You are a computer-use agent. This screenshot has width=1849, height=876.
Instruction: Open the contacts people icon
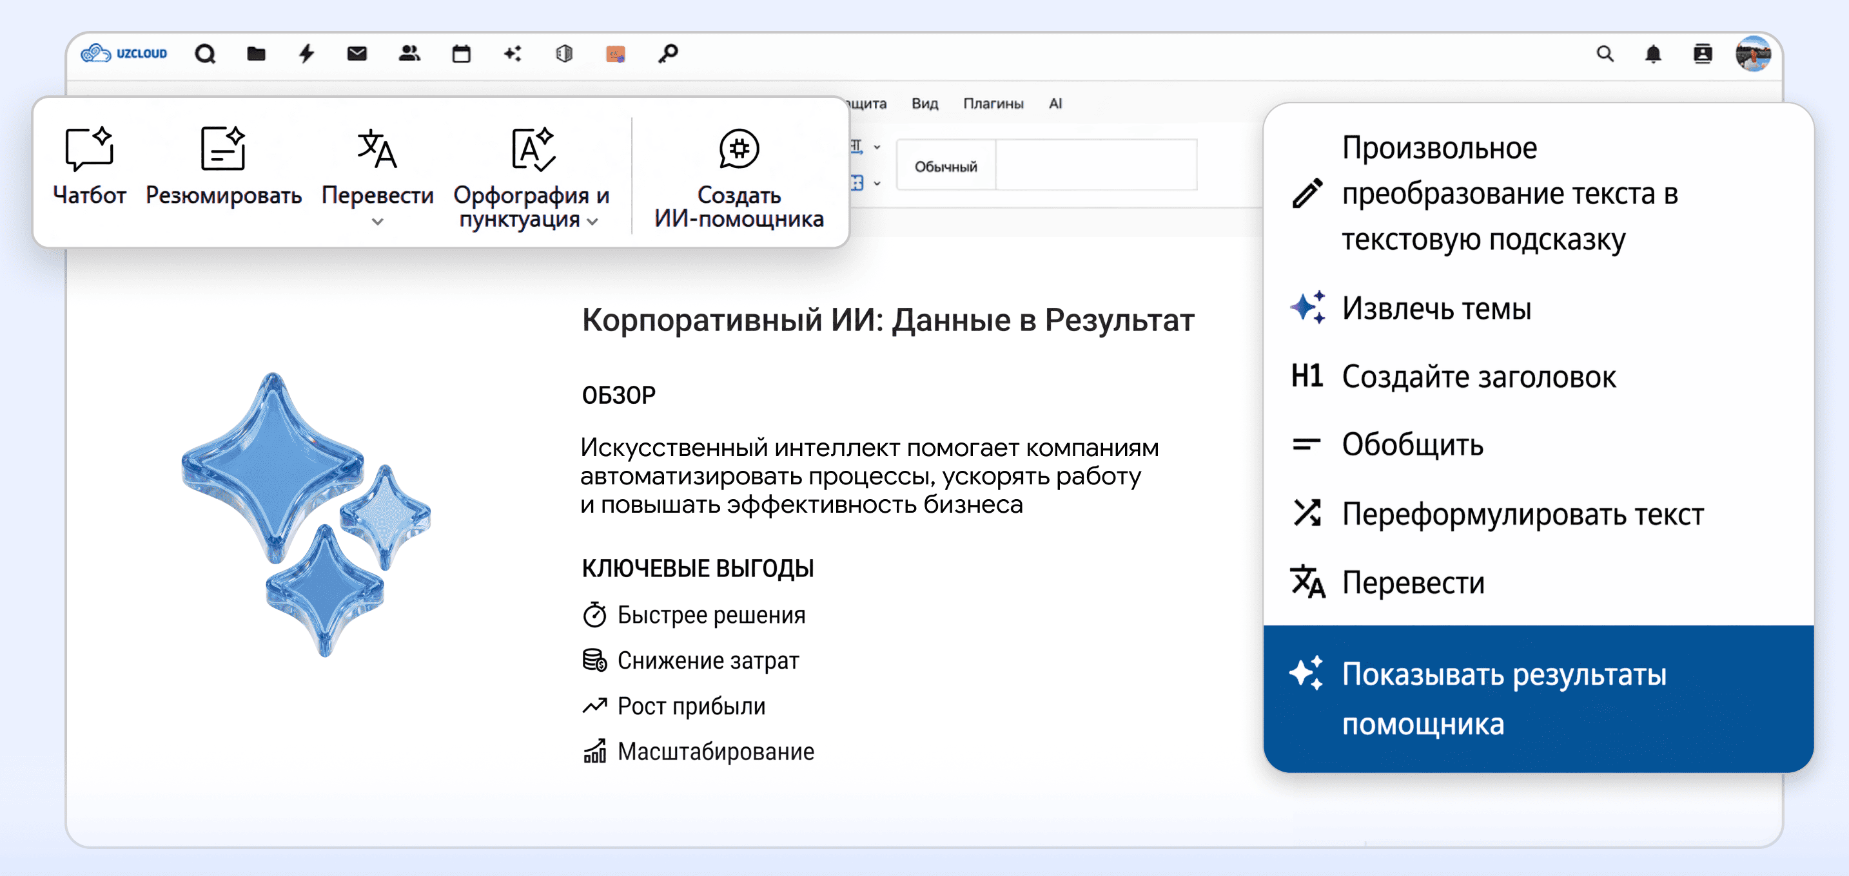(409, 53)
